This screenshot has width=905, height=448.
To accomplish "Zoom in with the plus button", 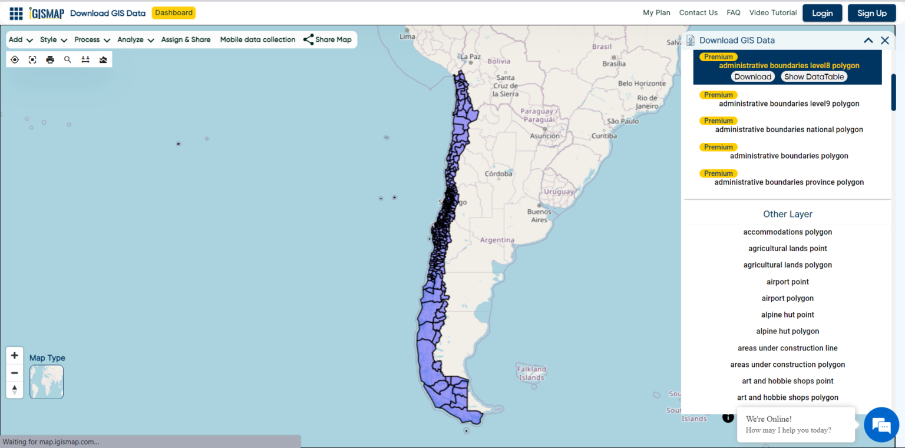I will pyautogui.click(x=15, y=356).
